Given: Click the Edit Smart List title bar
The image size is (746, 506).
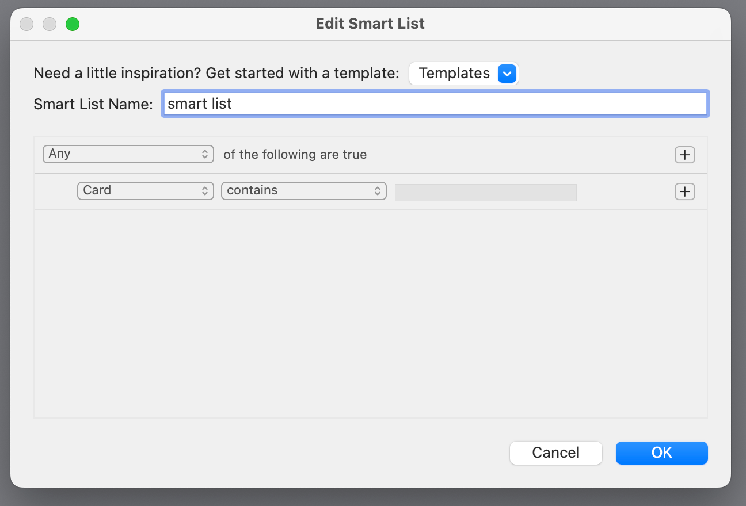Looking at the screenshot, I should (370, 24).
